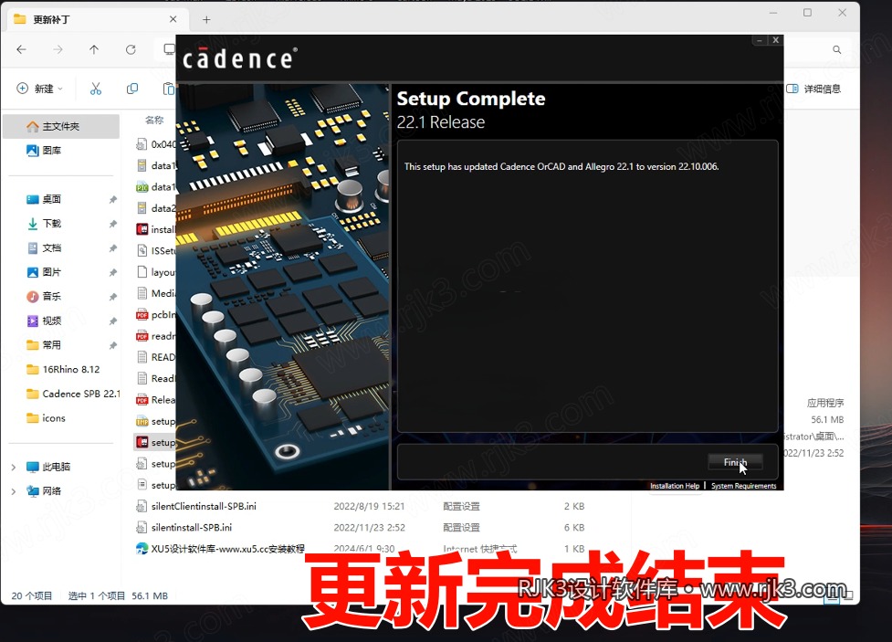Expand 此电脑 tree node
The height and width of the screenshot is (642, 892).
[14, 468]
